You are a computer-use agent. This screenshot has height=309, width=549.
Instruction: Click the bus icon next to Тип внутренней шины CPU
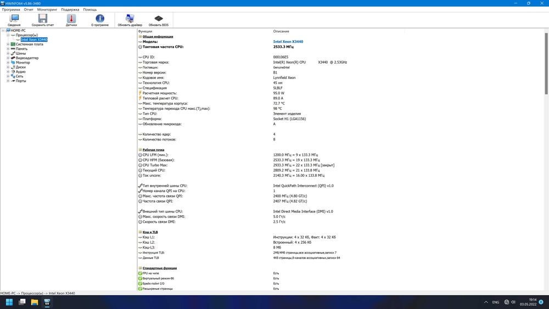(140, 186)
